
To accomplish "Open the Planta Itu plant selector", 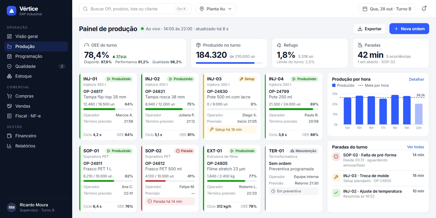I will (x=216, y=9).
